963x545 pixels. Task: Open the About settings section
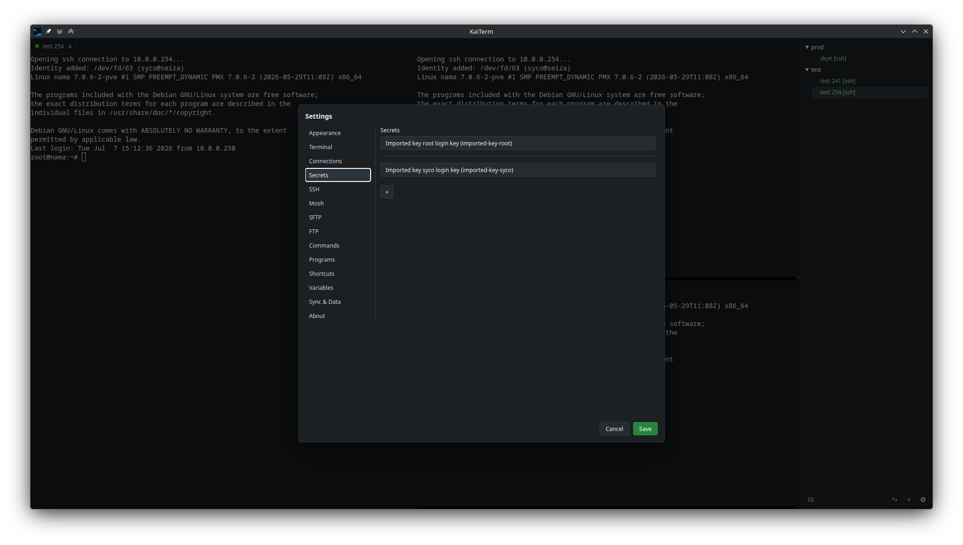(338, 316)
